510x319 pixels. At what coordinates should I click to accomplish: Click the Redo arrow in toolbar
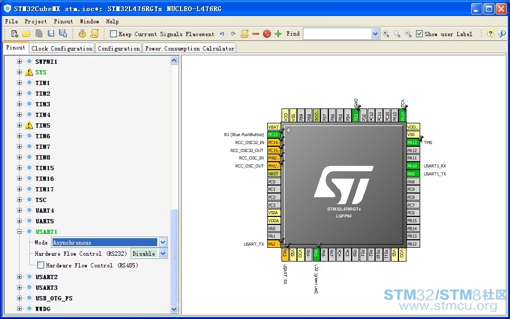233,34
